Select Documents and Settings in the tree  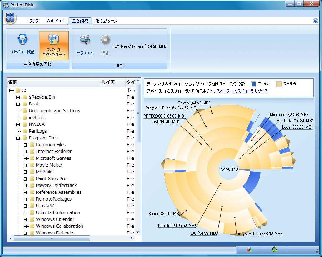(x=54, y=110)
